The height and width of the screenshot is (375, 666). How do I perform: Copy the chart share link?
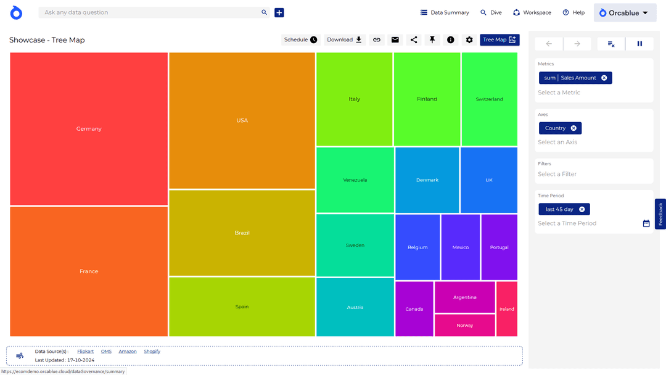tap(377, 39)
